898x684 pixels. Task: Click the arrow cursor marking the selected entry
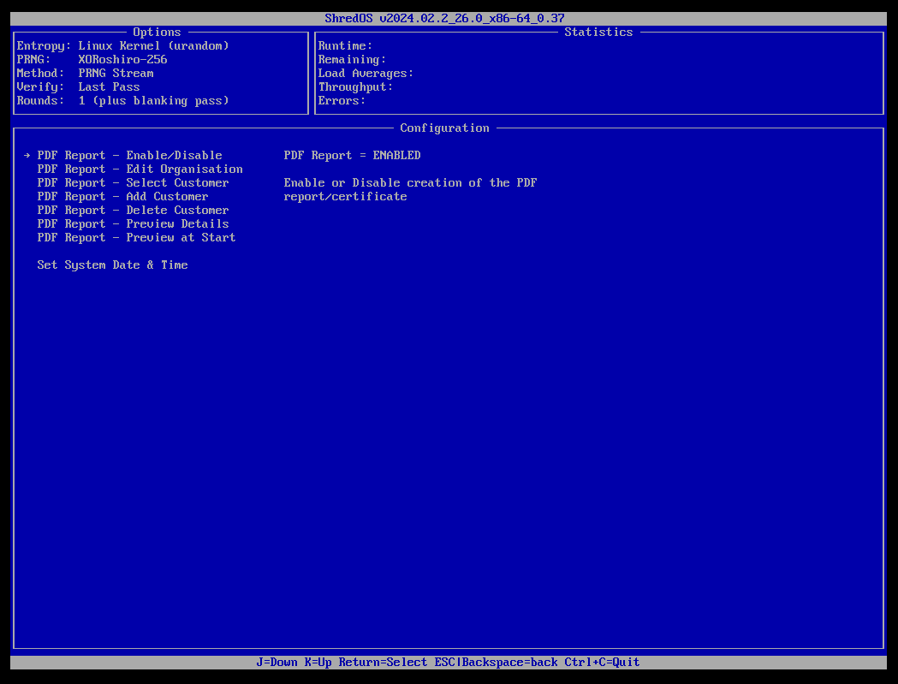tap(27, 155)
